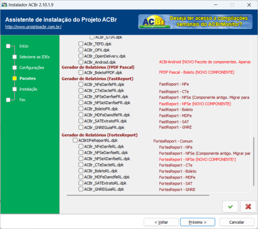Tick ACBr_SATExtratoRL.dpk checkbox
This screenshot has width=258, height=229.
[x=81, y=183]
